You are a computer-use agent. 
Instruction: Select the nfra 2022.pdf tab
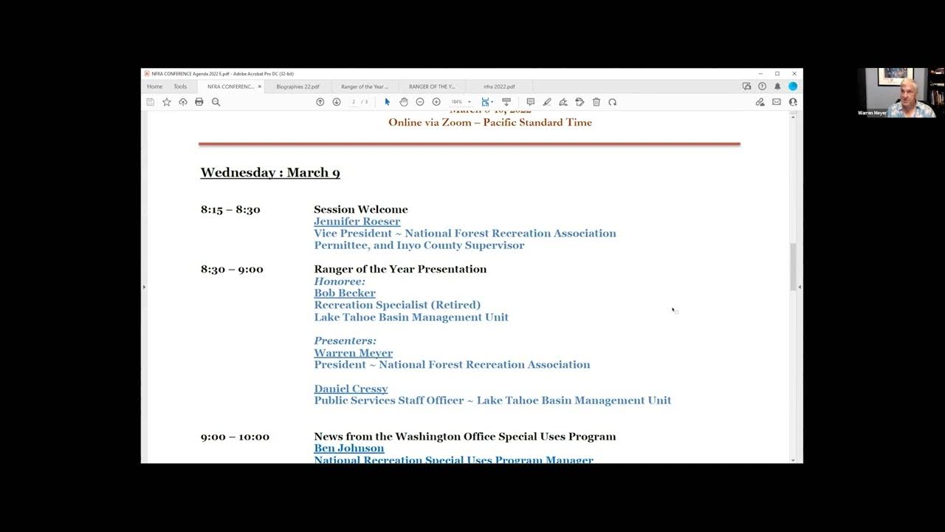(x=499, y=86)
